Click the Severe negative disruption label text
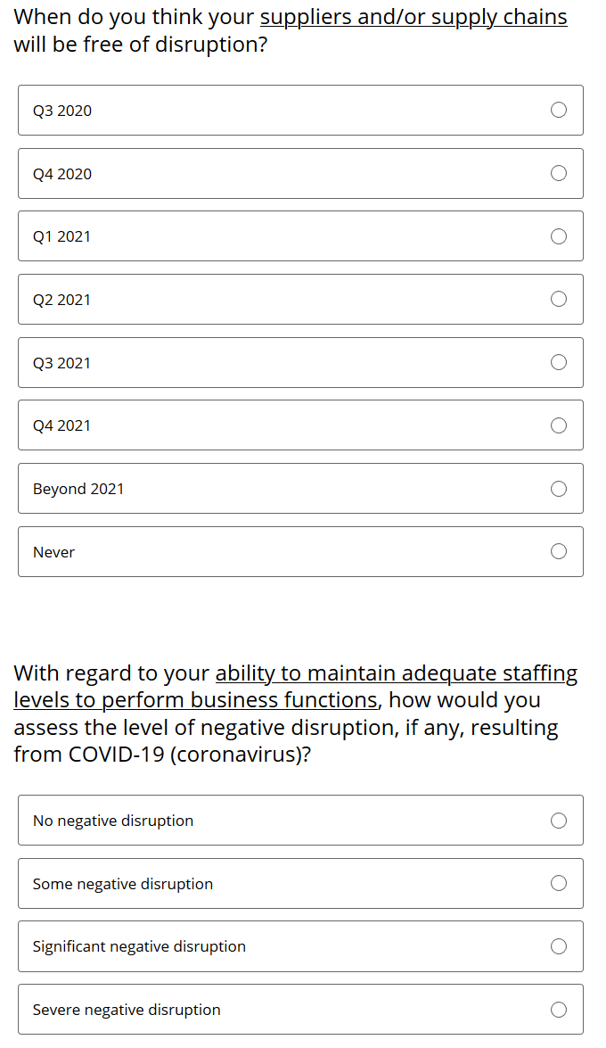606x1048 pixels. point(127,1010)
